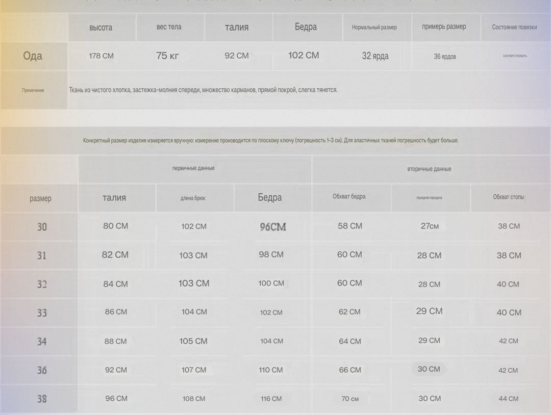551x415 pixels.
Task: Click the 'Примечание' note label
Action: pos(33,90)
